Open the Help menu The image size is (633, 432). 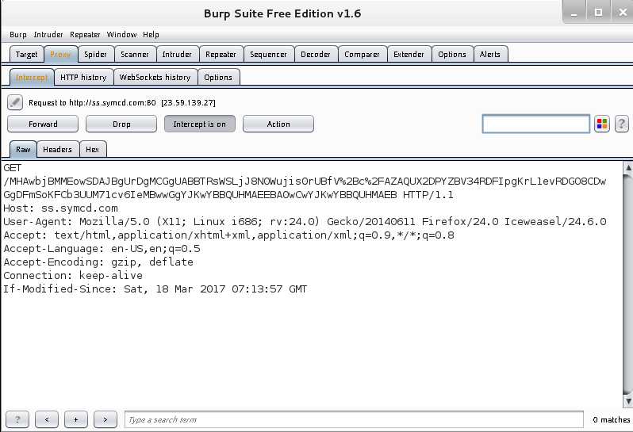coord(151,35)
